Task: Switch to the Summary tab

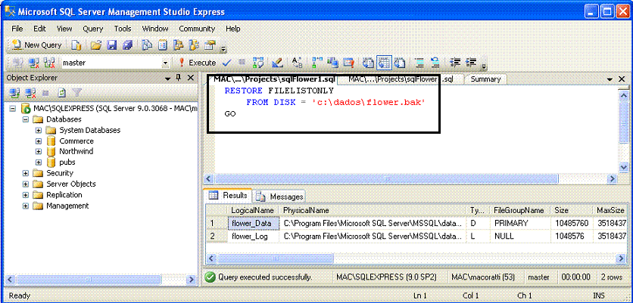Action: [x=485, y=79]
